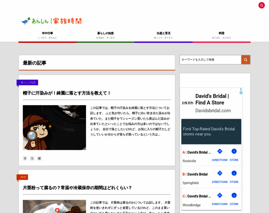
Task: Click the hat stain article excerpt text
Action: pyautogui.click(x=130, y=121)
